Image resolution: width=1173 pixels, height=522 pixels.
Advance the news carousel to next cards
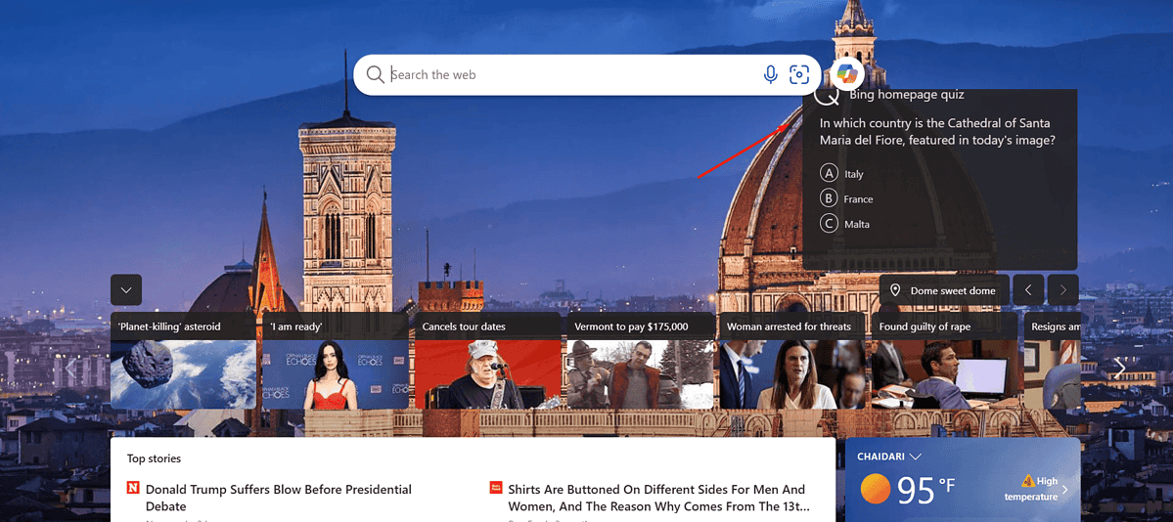[1120, 368]
